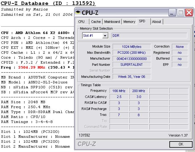Click the Manufacturer value 004D413300000000
The width and height of the screenshot is (195, 152).
(x=132, y=59)
